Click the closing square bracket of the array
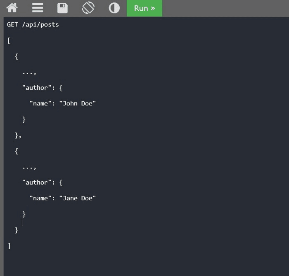Image resolution: width=289 pixels, height=276 pixels. tap(9, 246)
